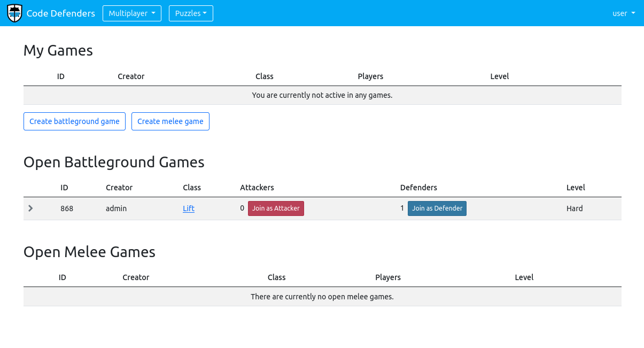The image size is (644, 348).
Task: Click the Defenders column header
Action: (418, 188)
